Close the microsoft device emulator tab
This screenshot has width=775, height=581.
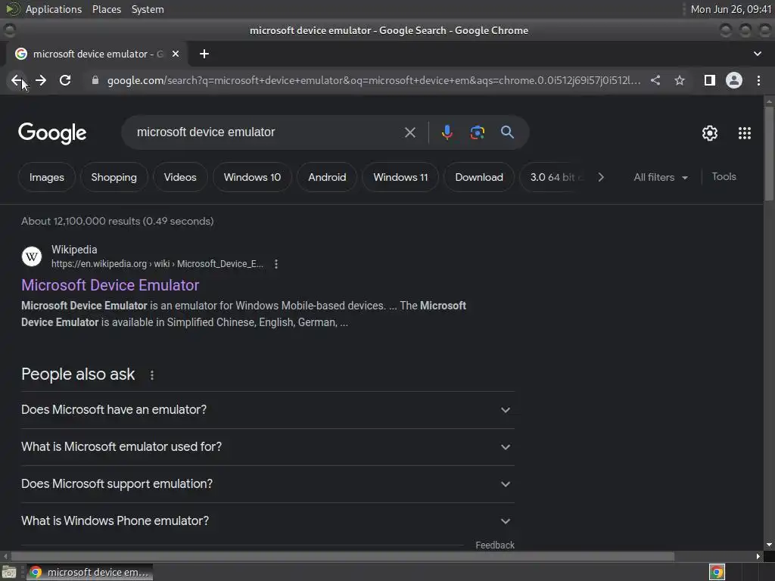pos(176,54)
